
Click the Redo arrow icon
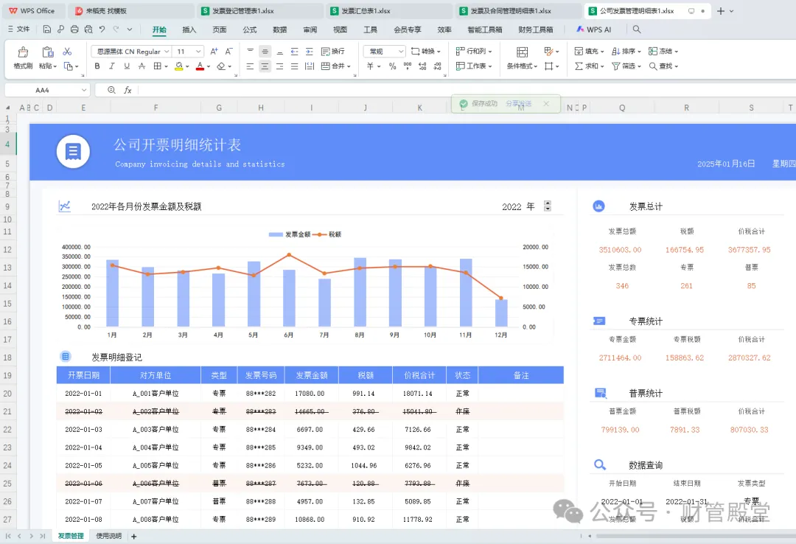tap(116, 29)
